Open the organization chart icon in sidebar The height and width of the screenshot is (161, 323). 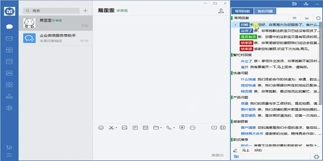point(9,96)
